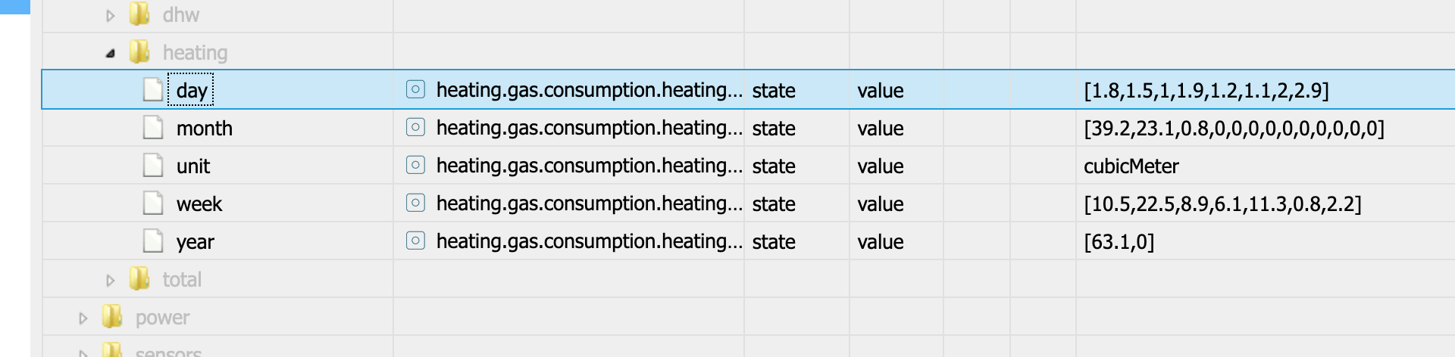Select the unit tree item
The image size is (1455, 357).
[x=193, y=166]
